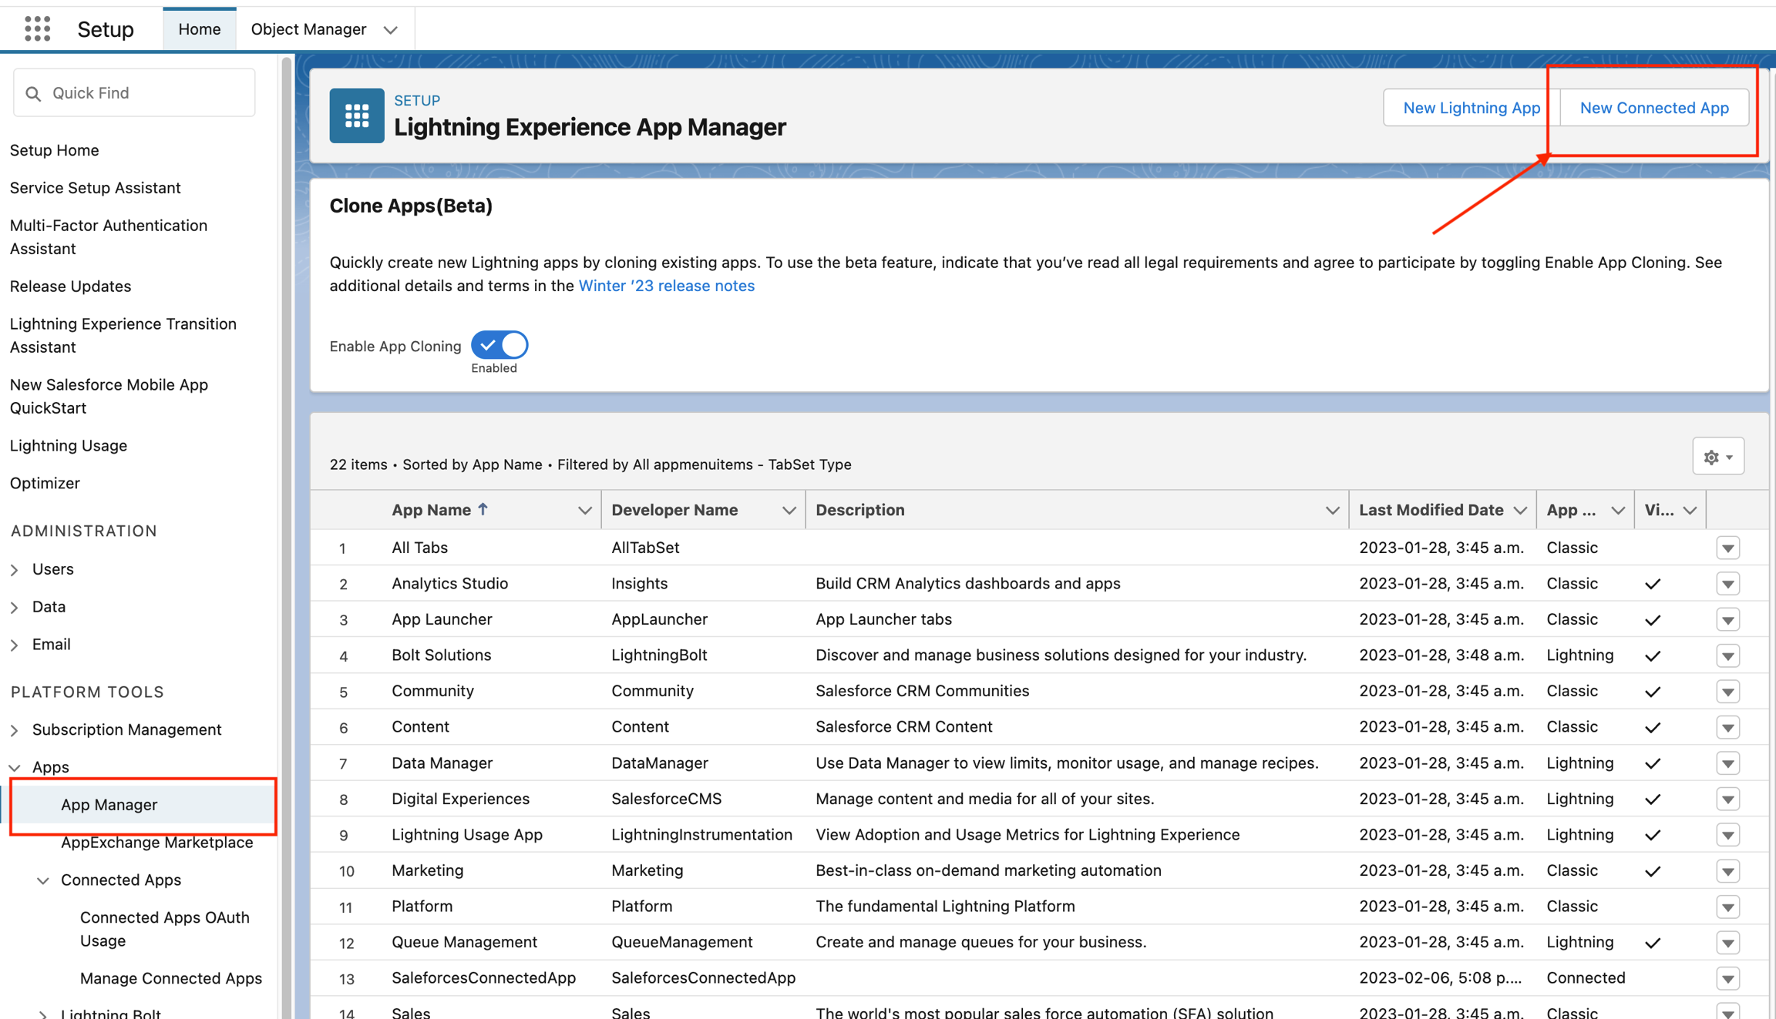
Task: Collapse the Apps section in sidebar
Action: pyautogui.click(x=15, y=767)
